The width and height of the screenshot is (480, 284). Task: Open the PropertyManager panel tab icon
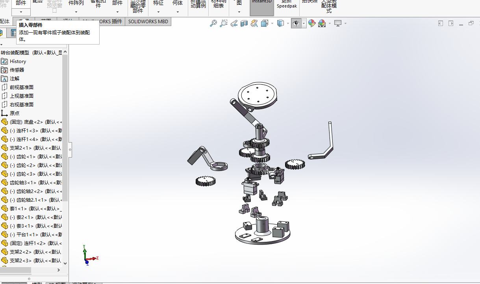14,33
